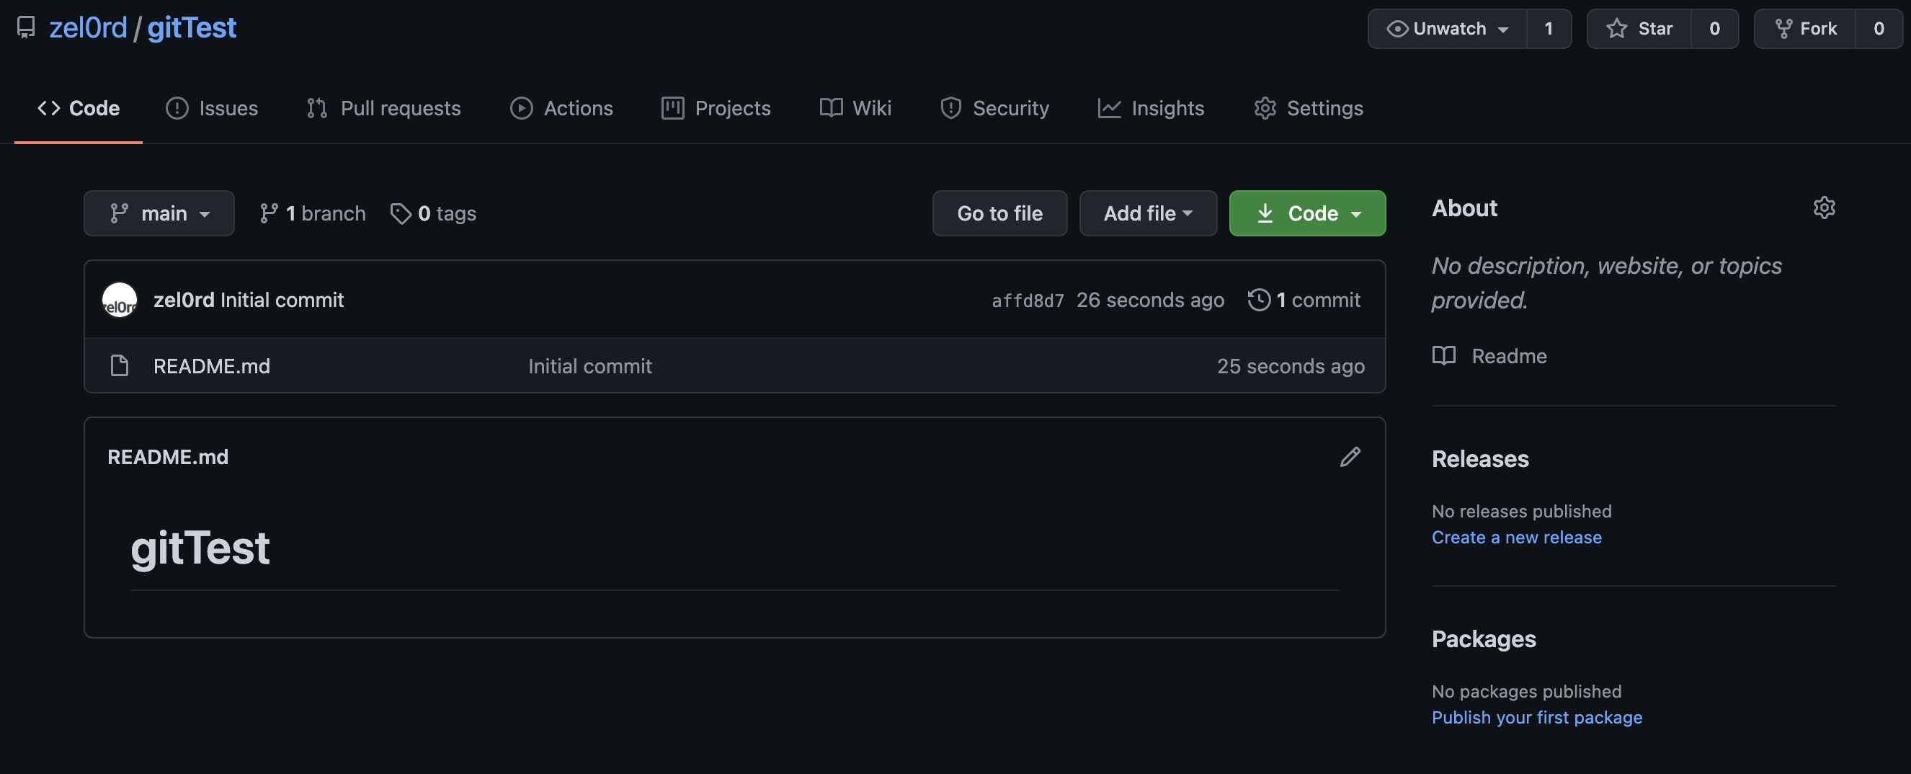
Task: Open the Initial commit message in the README.md row
Action: [x=589, y=366]
